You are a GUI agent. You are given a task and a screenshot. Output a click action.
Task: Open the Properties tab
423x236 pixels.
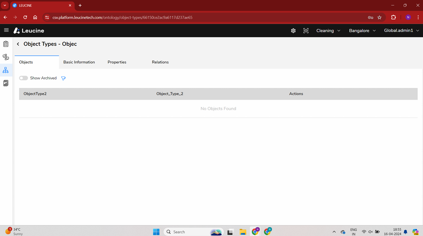pos(117,62)
